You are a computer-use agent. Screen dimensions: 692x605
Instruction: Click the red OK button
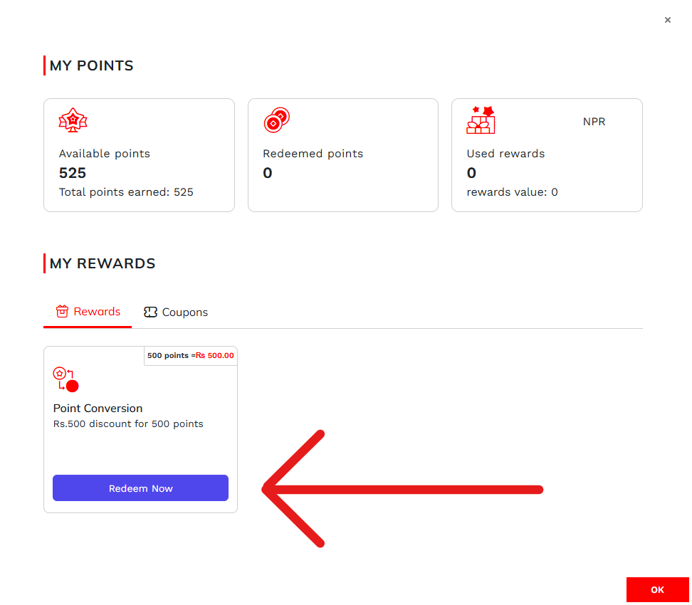[658, 590]
